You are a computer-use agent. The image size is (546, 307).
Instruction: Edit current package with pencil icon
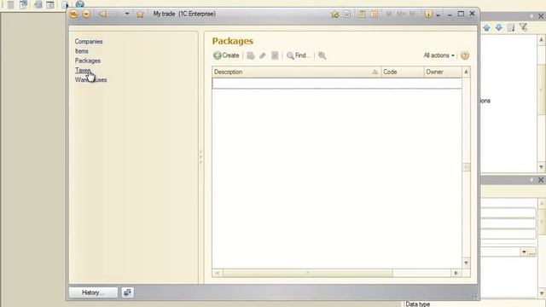(263, 55)
